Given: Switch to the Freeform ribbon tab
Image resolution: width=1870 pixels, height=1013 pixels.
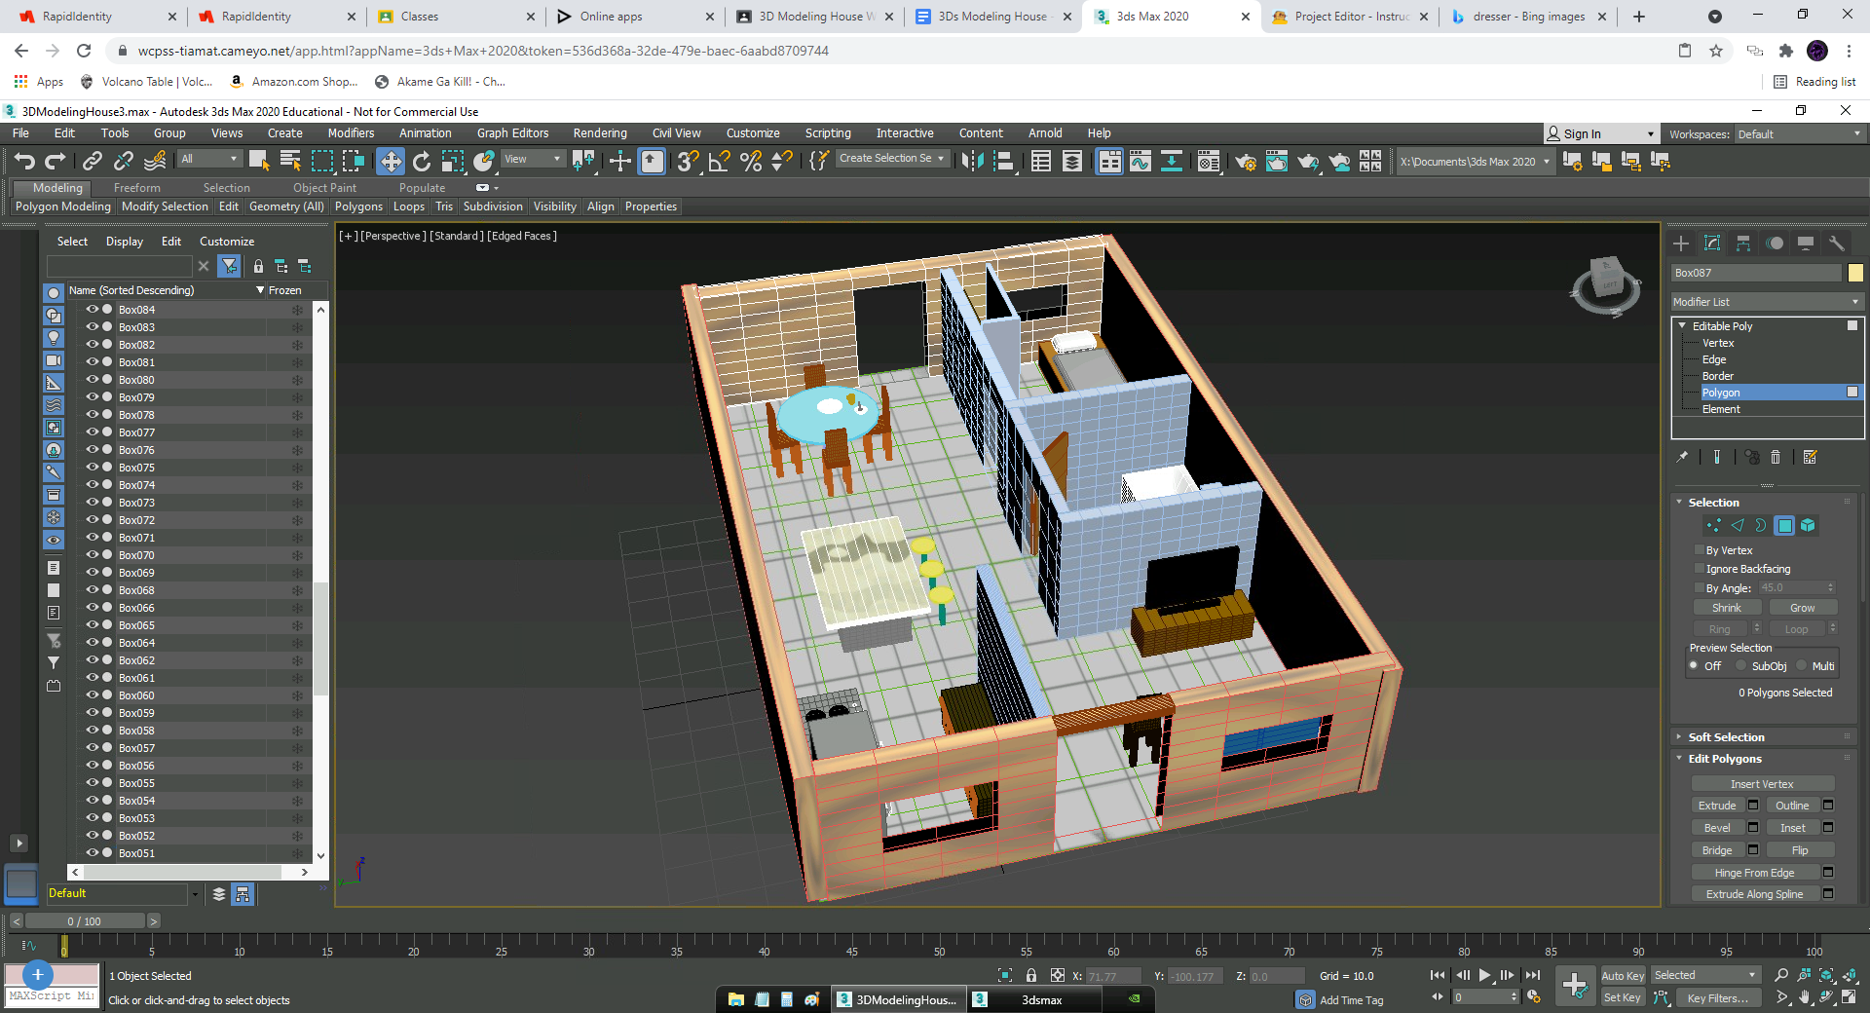Looking at the screenshot, I should click(136, 188).
